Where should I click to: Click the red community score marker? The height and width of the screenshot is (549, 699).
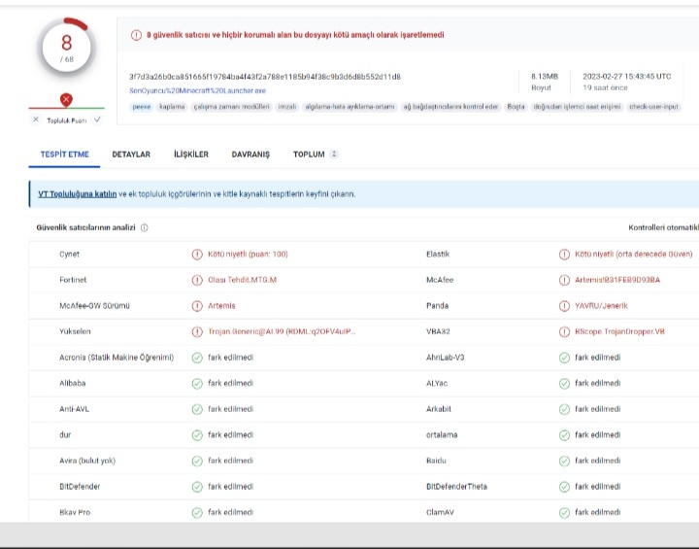pyautogui.click(x=66, y=100)
